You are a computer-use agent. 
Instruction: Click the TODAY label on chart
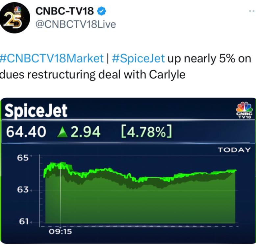click(234, 150)
